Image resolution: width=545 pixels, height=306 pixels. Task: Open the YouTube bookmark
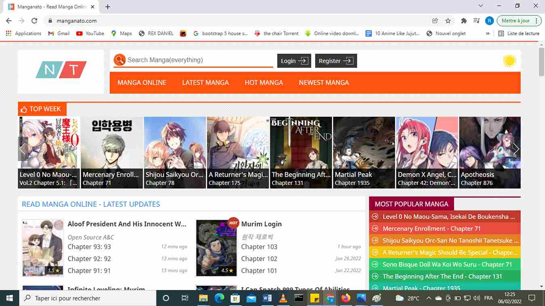90,34
